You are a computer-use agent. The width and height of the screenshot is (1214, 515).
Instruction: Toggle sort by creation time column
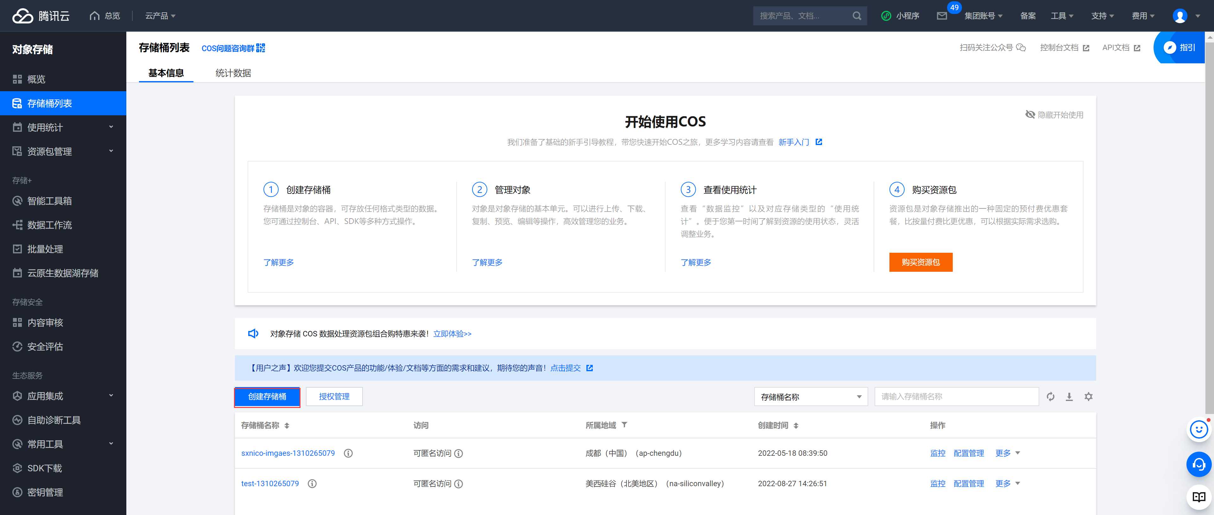pos(796,426)
